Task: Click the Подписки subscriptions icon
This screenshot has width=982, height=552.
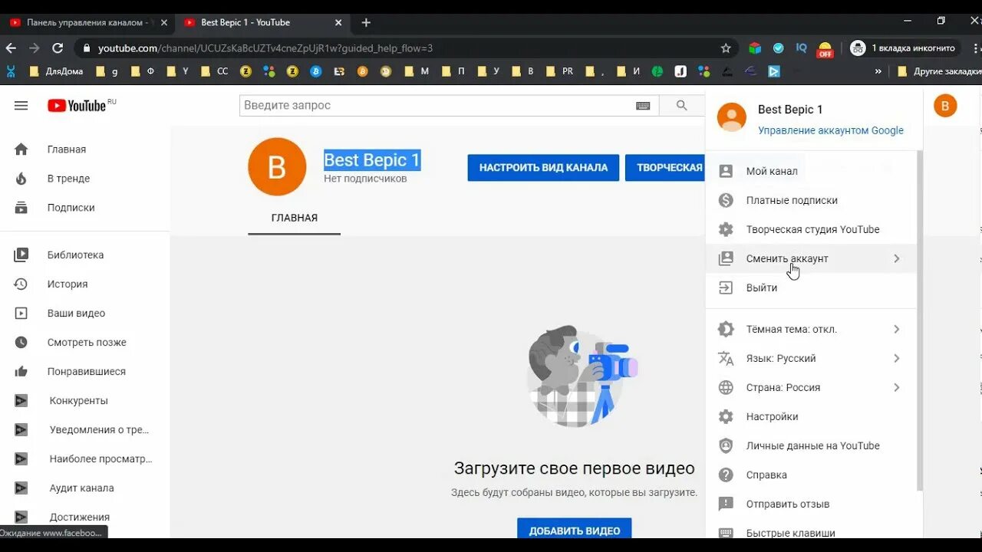Action: 21,208
